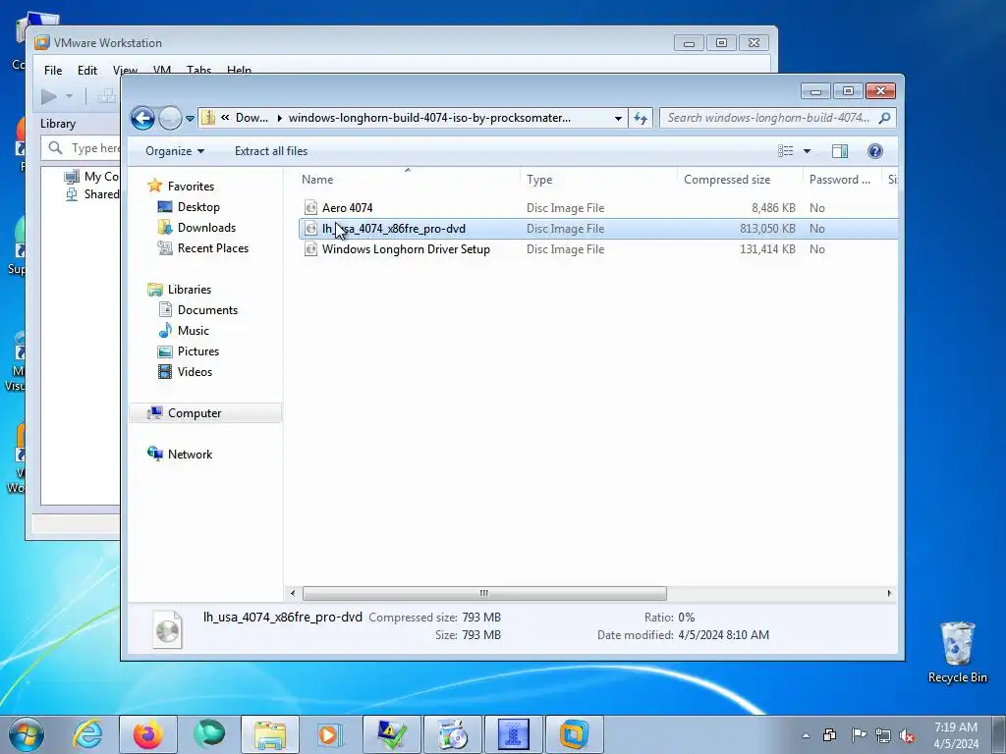The image size is (1006, 754).
Task: Open Favorites in navigation pane
Action: 191,187
